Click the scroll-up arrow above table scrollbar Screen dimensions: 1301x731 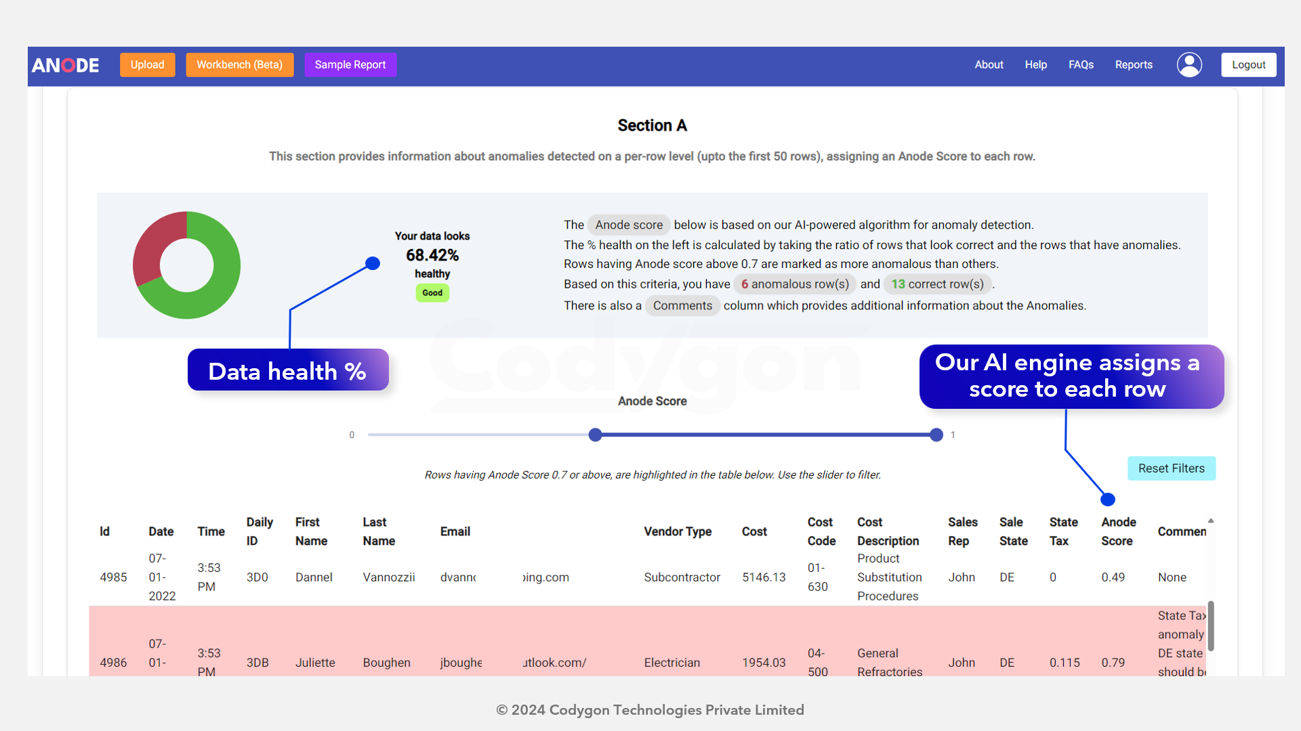[1211, 520]
